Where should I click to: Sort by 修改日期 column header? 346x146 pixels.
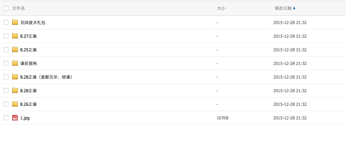tap(283, 8)
